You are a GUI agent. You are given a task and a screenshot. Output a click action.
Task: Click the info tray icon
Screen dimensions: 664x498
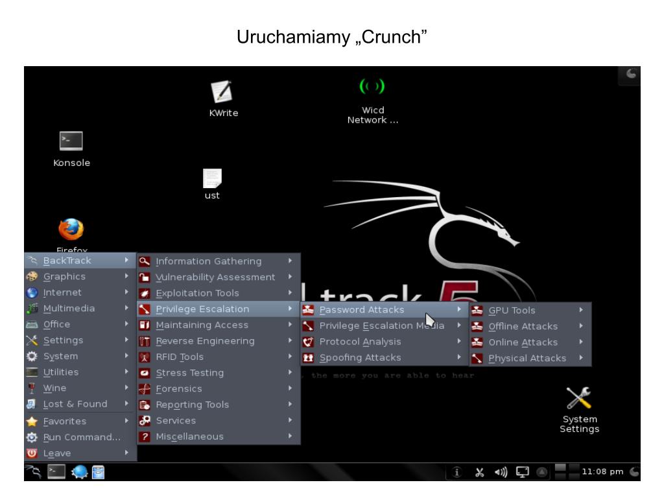[456, 472]
